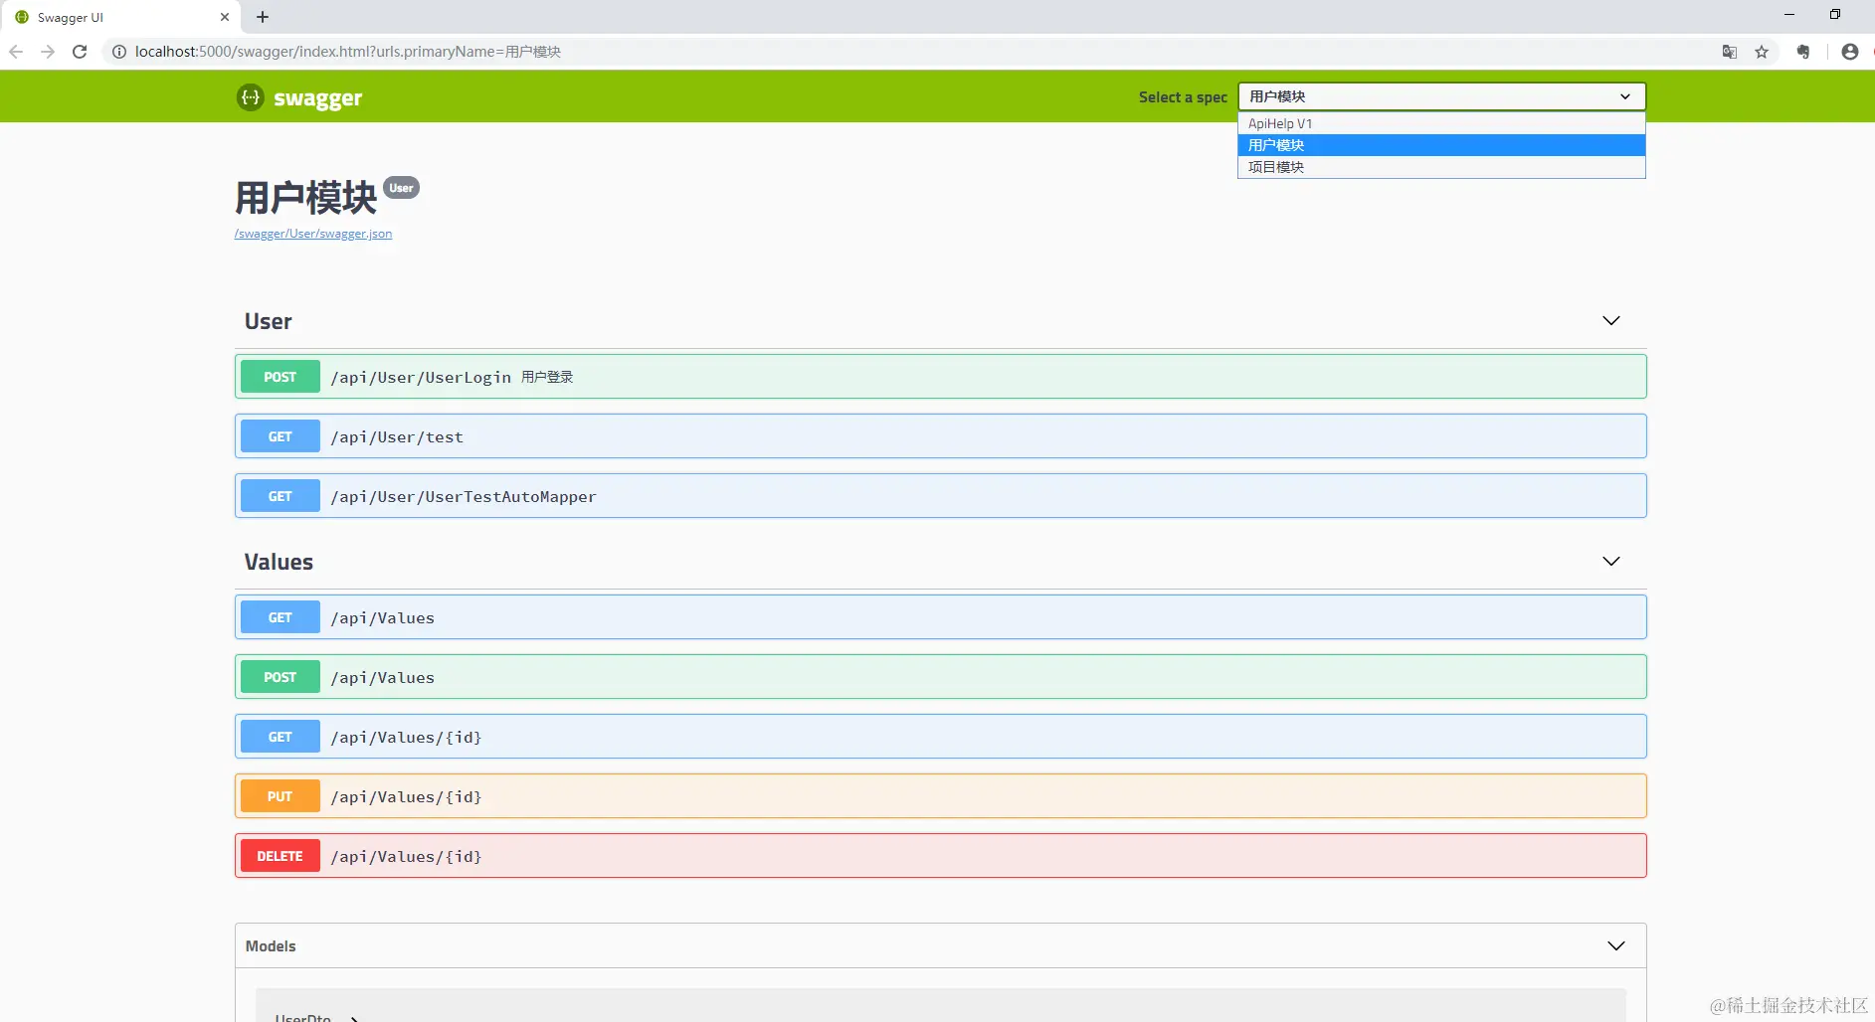Open the /swagger/User/swagger.json link
The image size is (1875, 1022).
(x=313, y=234)
